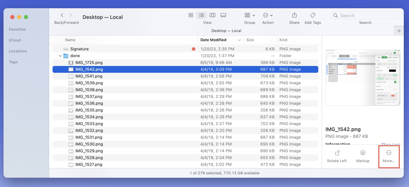
Task: Click the IMG_1528.png file icon
Action: tap(71, 158)
